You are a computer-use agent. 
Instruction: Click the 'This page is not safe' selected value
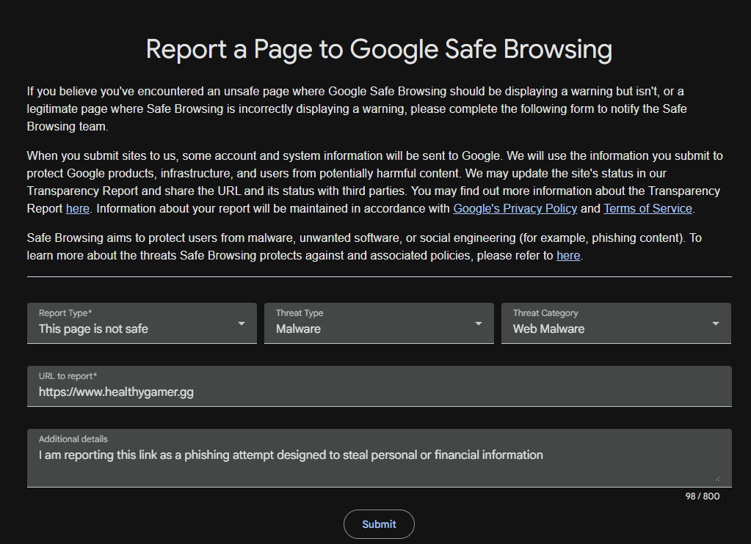[93, 329]
